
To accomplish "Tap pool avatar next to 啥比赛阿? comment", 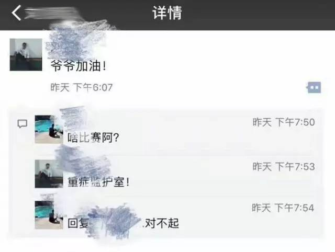I will [x=49, y=129].
